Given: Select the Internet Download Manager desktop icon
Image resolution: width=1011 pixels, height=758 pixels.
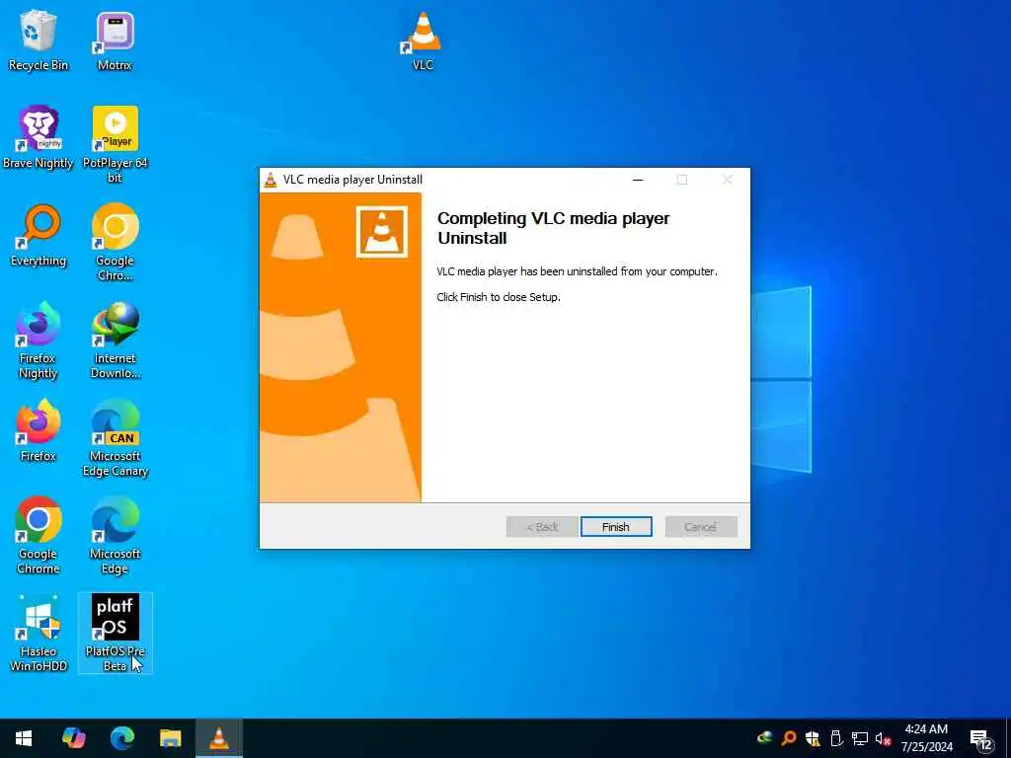Looking at the screenshot, I should (115, 341).
